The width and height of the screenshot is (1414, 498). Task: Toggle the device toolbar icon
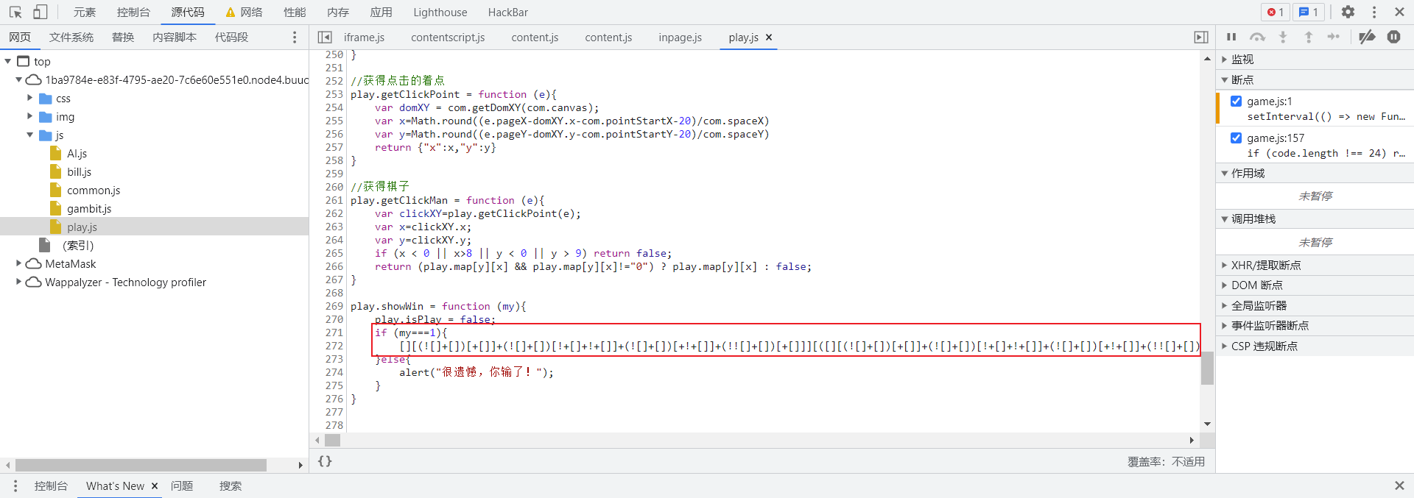pyautogui.click(x=41, y=12)
